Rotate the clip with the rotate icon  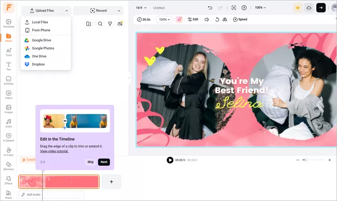(217, 20)
